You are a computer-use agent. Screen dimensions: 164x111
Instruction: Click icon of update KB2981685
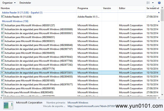click(3, 80)
